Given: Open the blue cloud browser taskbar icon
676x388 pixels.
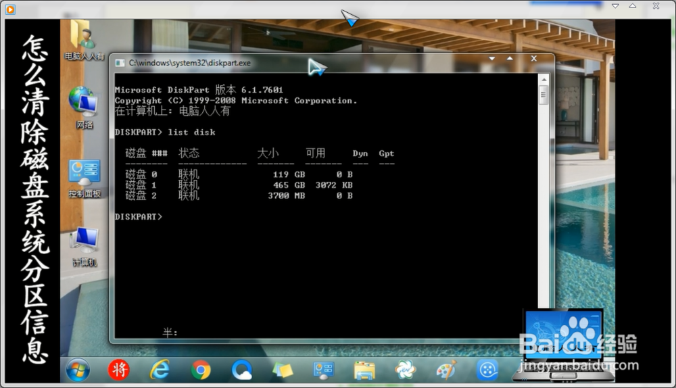Looking at the screenshot, I should pos(242,370).
